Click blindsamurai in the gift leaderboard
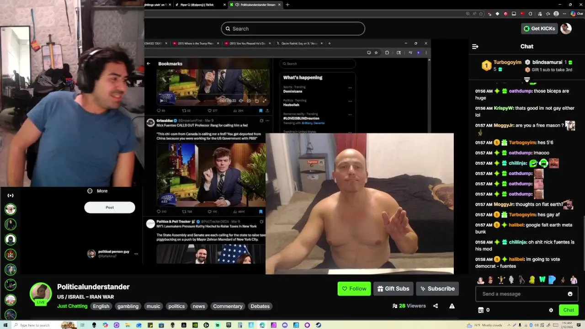The image size is (585, 329). click(x=547, y=63)
